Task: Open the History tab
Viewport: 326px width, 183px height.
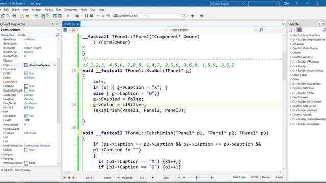Action: point(279,177)
